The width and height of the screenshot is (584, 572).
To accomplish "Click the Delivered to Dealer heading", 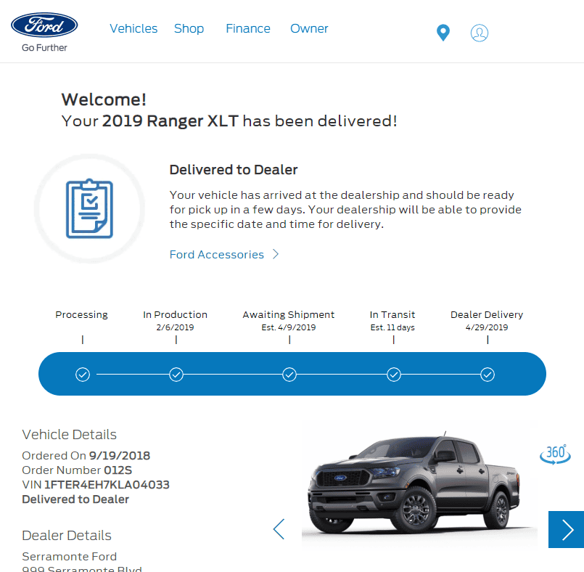I will pyautogui.click(x=234, y=170).
